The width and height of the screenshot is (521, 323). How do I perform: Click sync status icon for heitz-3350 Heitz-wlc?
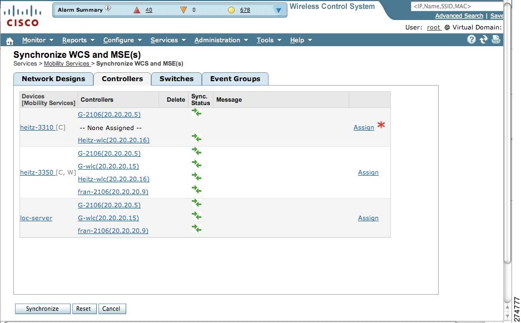tap(196, 177)
